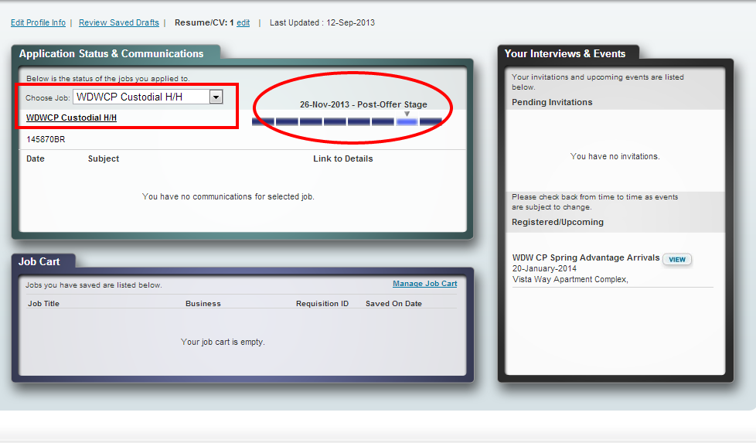
Task: Open Review Saved Drafts link
Action: click(118, 22)
